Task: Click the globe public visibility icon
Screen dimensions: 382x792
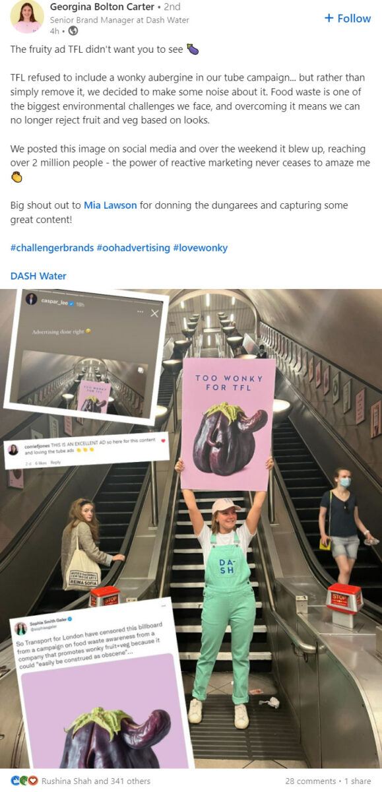Action: click(73, 31)
